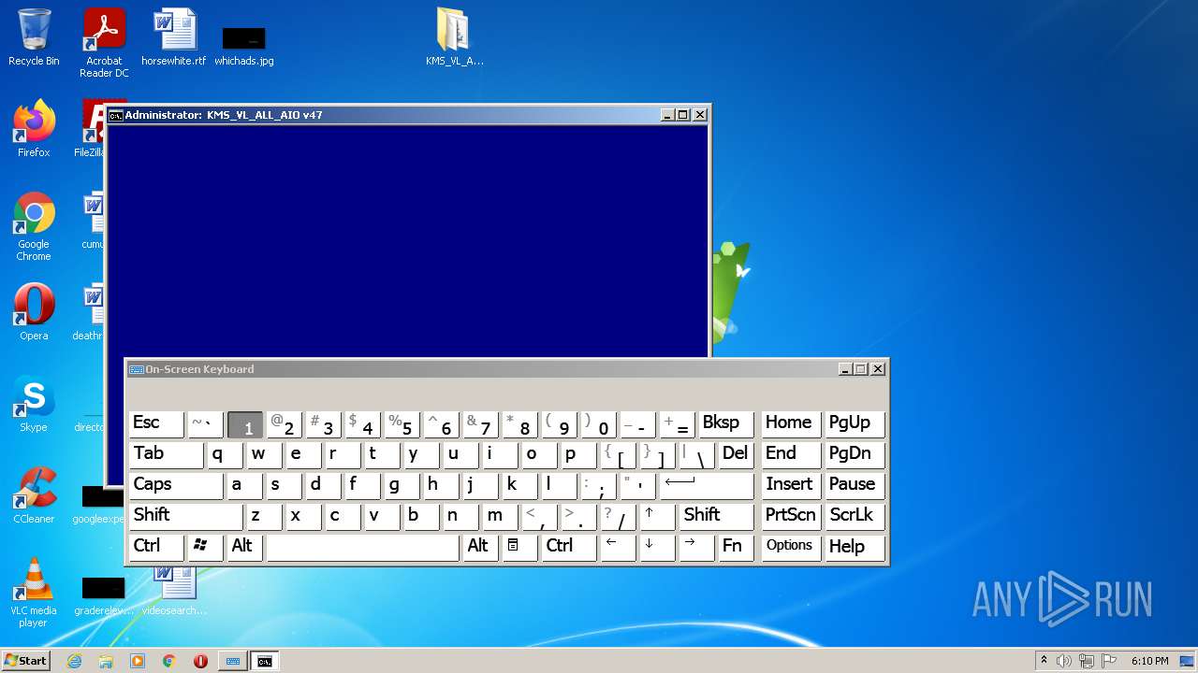1198x673 pixels.
Task: Open the Recycle Bin desktop icon
Action: pos(34,38)
